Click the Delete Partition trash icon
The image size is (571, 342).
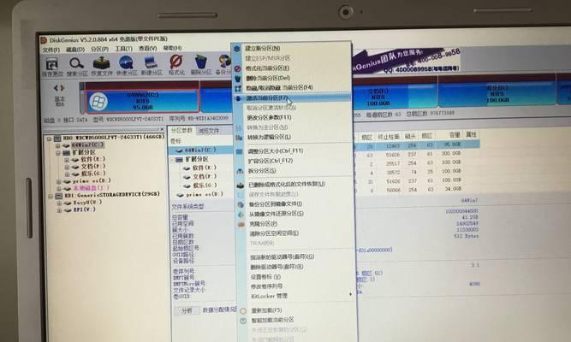200,62
